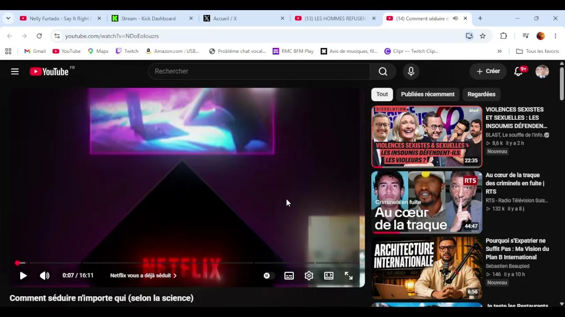Show hidden bookmarks with the overflow chevron
This screenshot has height=317, width=565.
(x=500, y=51)
